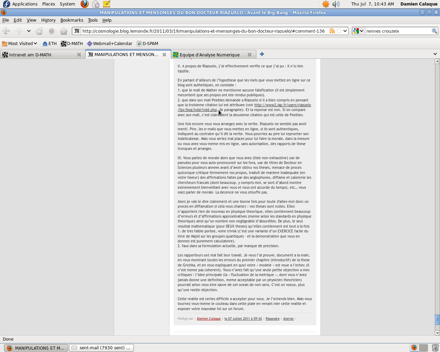Viewport: 440px width, 352px height.
Task: Expand the Most Visited bookmarks dropdown
Action: (x=20, y=44)
